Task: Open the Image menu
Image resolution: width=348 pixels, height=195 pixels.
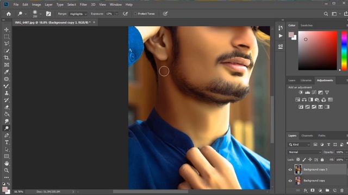Action: point(36,5)
